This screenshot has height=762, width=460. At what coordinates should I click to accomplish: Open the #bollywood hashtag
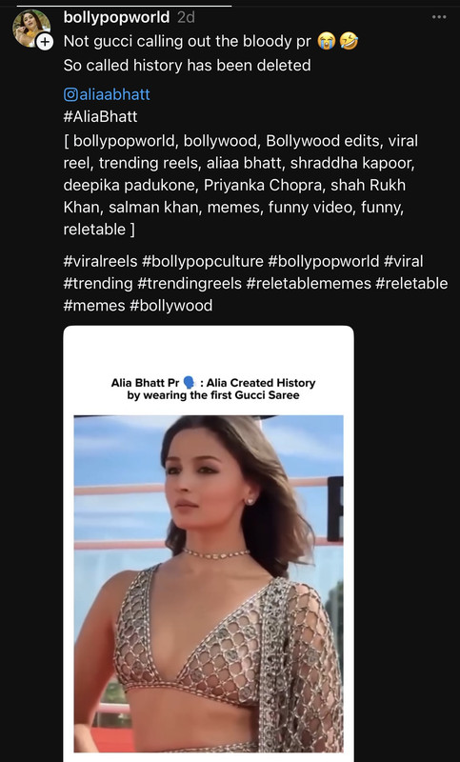tap(171, 306)
